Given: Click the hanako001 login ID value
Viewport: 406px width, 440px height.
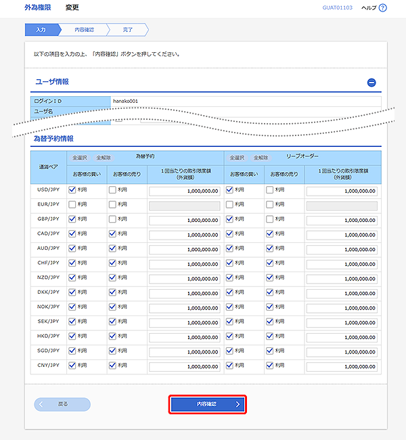Looking at the screenshot, I should tap(125, 101).
